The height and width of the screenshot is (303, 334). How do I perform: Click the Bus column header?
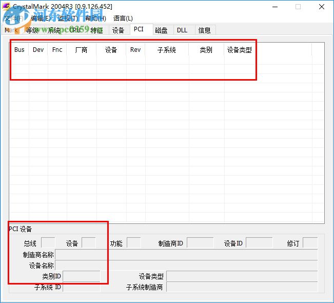(19, 50)
